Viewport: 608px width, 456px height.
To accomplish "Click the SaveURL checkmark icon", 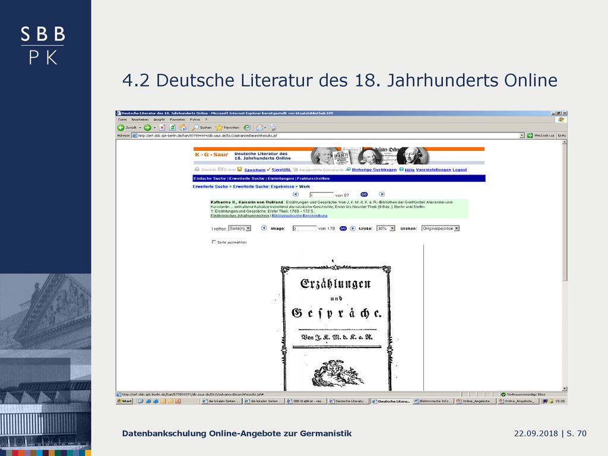I will coord(268,169).
